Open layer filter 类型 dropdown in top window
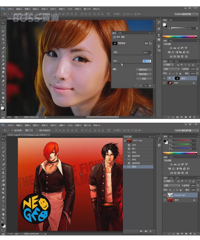 tap(168, 65)
